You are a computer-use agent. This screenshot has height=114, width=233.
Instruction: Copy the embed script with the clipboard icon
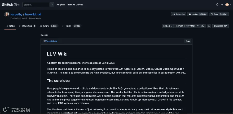(x=203, y=26)
